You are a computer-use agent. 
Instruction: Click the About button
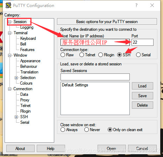click(20, 149)
